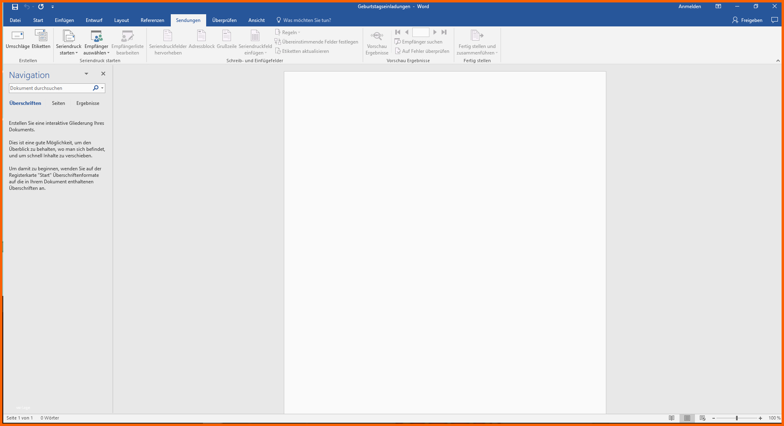Viewport: 784px width, 426px height.
Task: Save document with the floppy disk icon
Action: point(15,7)
